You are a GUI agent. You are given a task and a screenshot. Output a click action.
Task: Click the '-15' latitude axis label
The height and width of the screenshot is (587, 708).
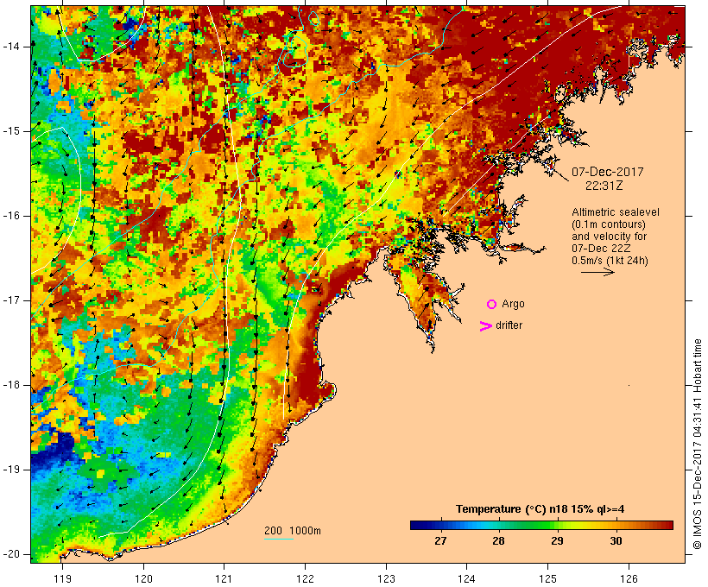(x=12, y=131)
